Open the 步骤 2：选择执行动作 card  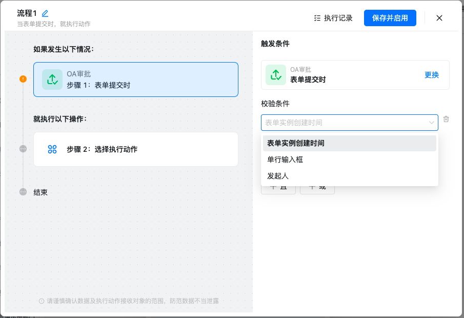tap(136, 149)
